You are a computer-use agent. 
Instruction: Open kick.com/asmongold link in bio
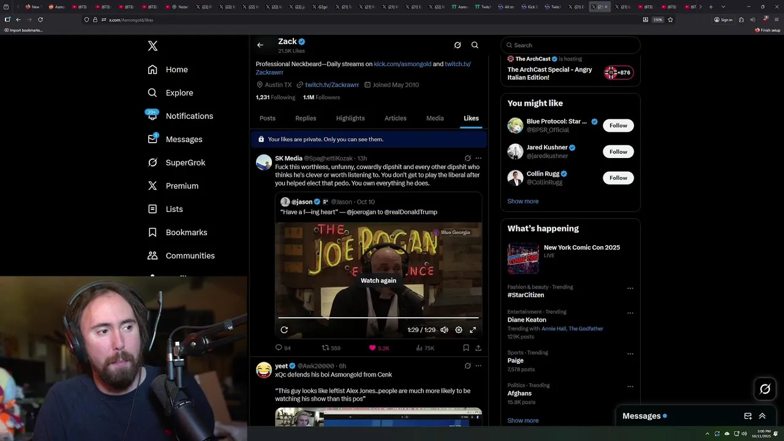(402, 64)
